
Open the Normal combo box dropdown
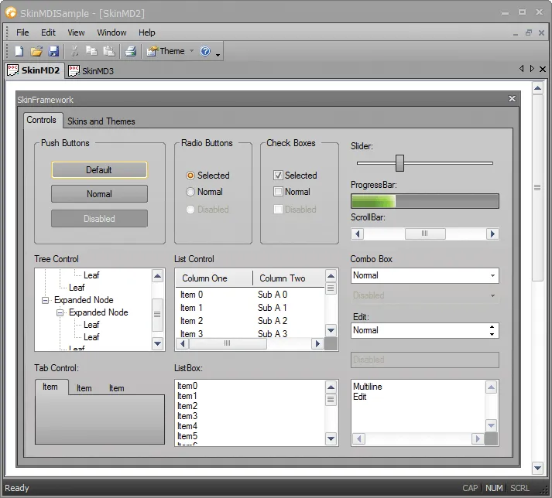(x=492, y=276)
